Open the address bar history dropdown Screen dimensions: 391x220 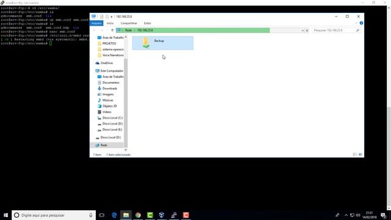(x=302, y=31)
